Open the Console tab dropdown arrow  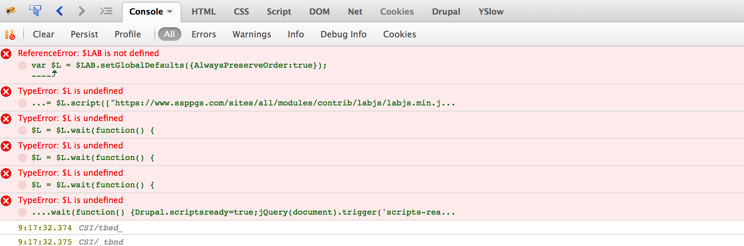click(170, 12)
